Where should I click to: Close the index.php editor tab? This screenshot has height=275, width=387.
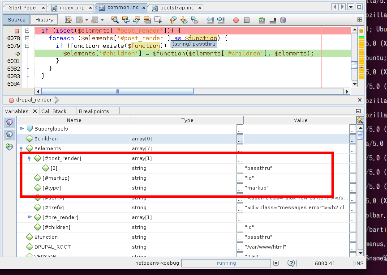click(90, 8)
